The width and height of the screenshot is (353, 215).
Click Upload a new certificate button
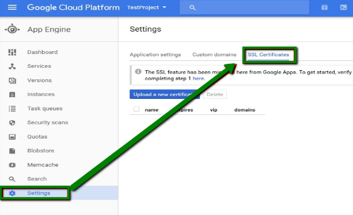coord(165,94)
